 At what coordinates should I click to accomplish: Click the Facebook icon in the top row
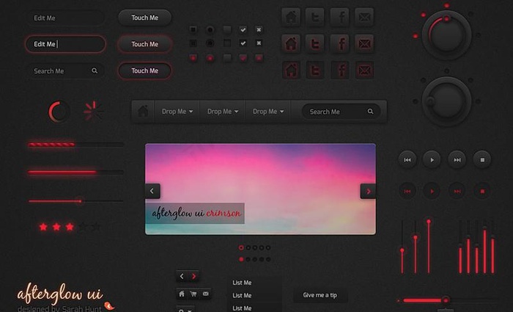point(340,18)
